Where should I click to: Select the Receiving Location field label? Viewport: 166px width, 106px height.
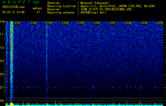pyautogui.click(x=61, y=6)
